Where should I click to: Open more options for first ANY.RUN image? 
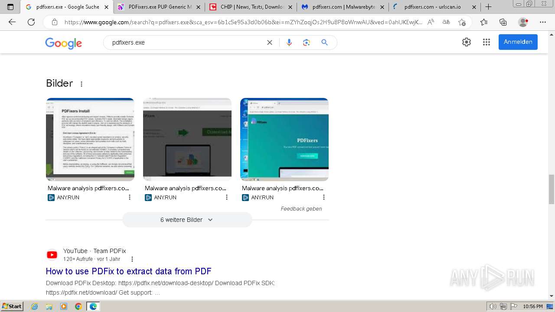point(129,197)
